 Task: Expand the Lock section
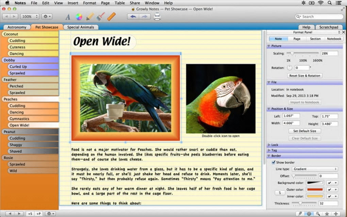point(269,145)
